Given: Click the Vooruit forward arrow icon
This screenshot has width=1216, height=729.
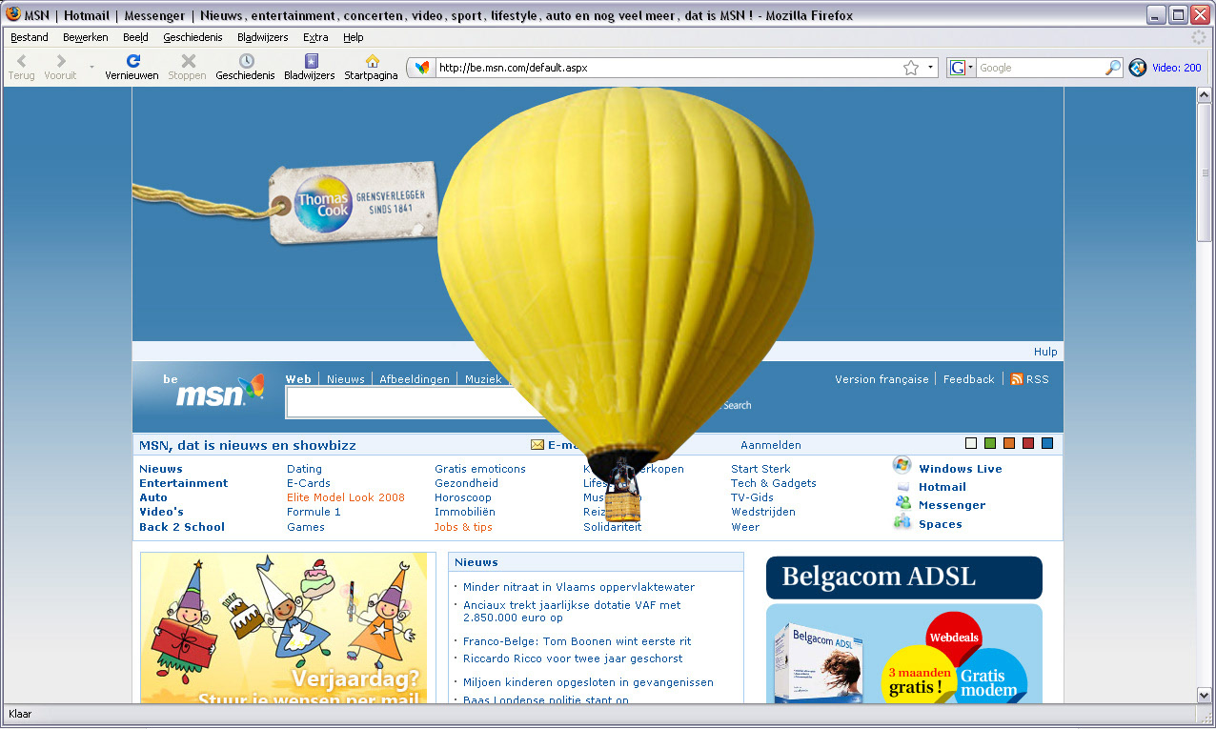Looking at the screenshot, I should pyautogui.click(x=61, y=61).
